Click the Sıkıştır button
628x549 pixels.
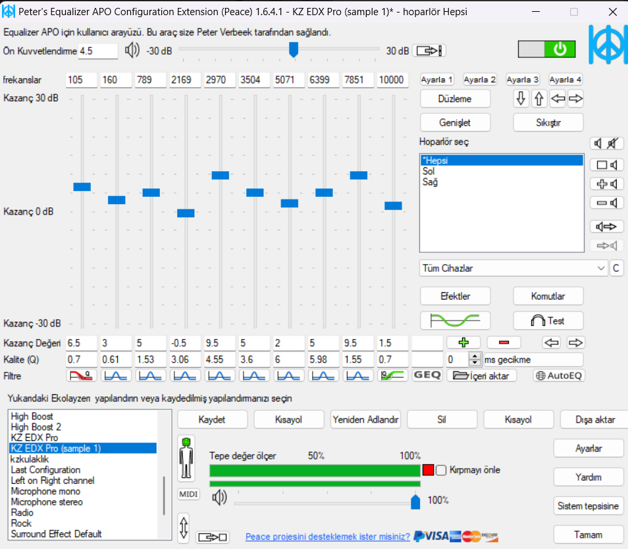coord(548,122)
